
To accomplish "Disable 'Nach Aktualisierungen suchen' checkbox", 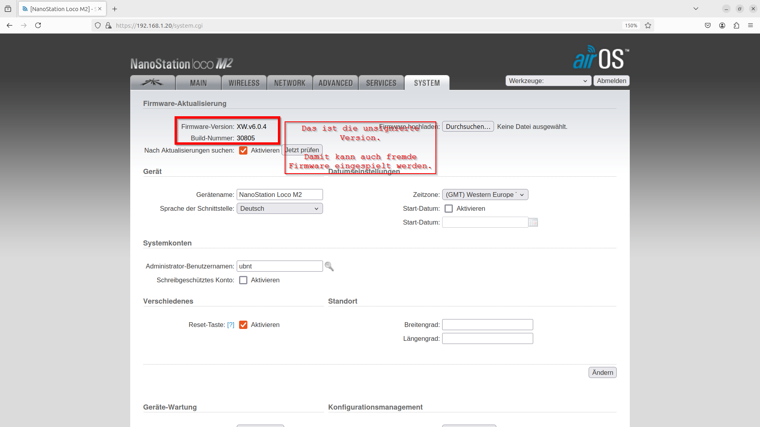I will [x=243, y=150].
